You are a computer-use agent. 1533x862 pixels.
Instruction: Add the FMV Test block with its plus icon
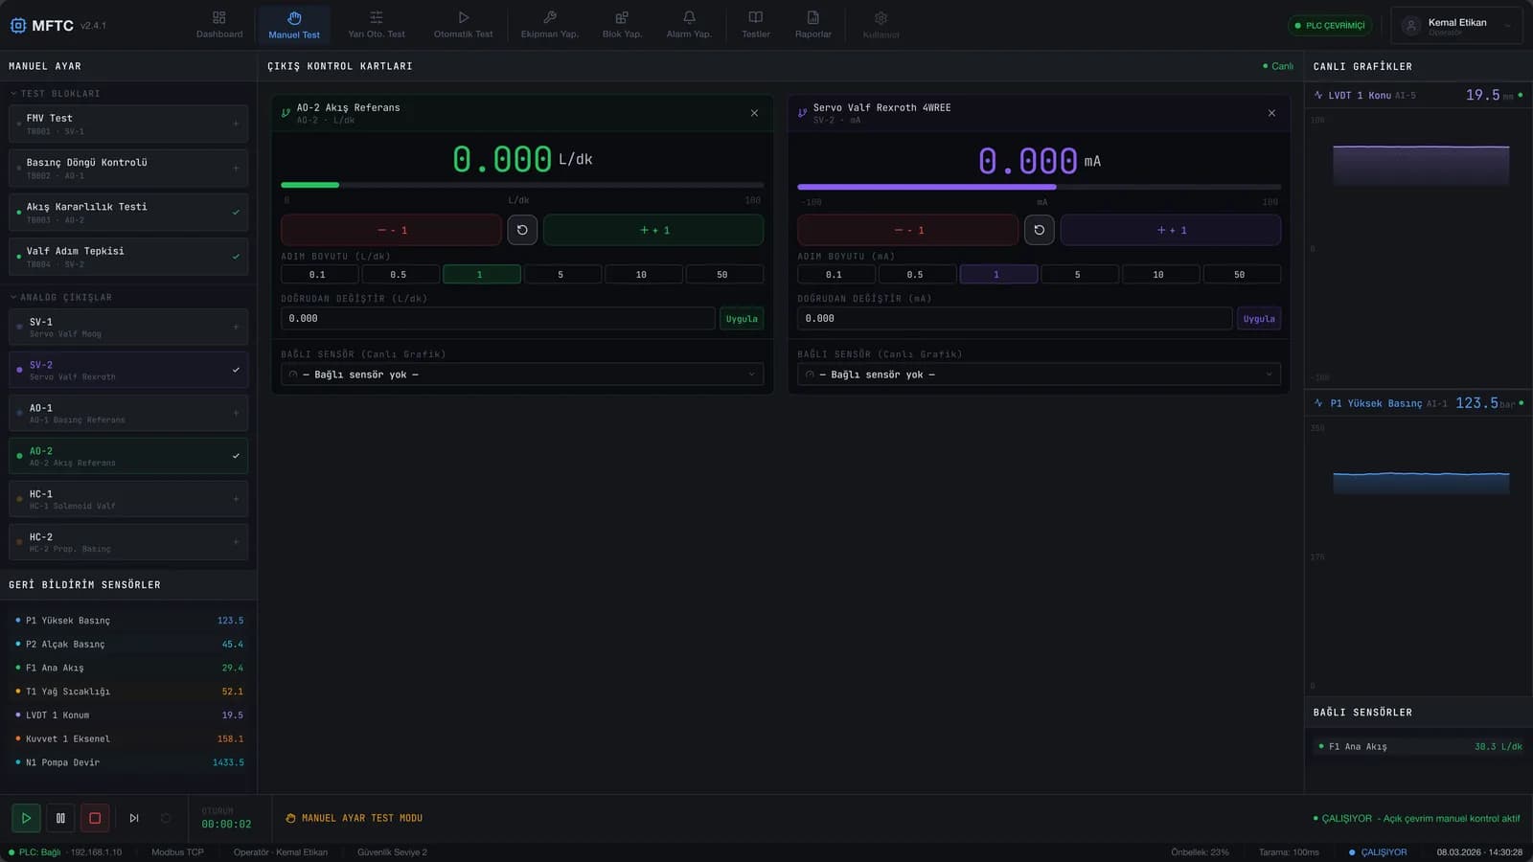(x=236, y=124)
